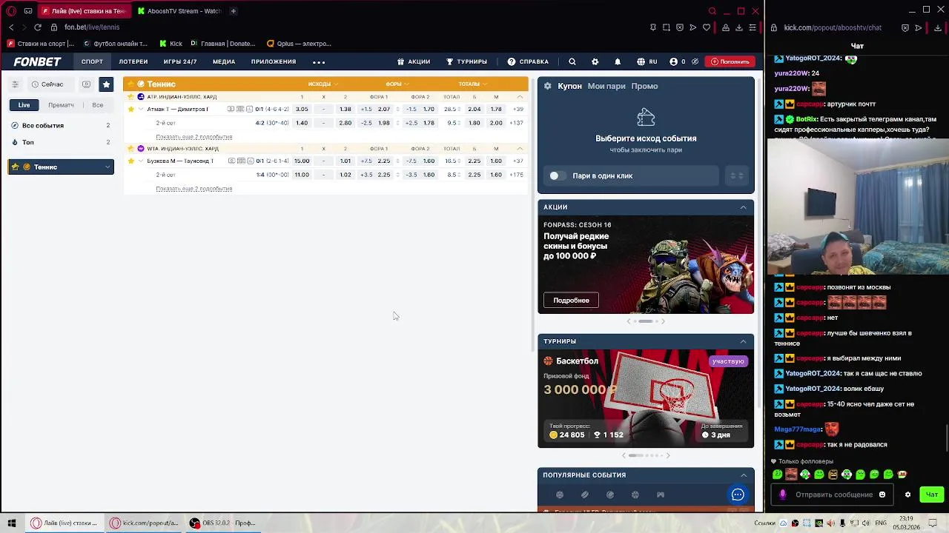Toggle balance visibility eye icon
This screenshot has width=949, height=533.
[695, 61]
